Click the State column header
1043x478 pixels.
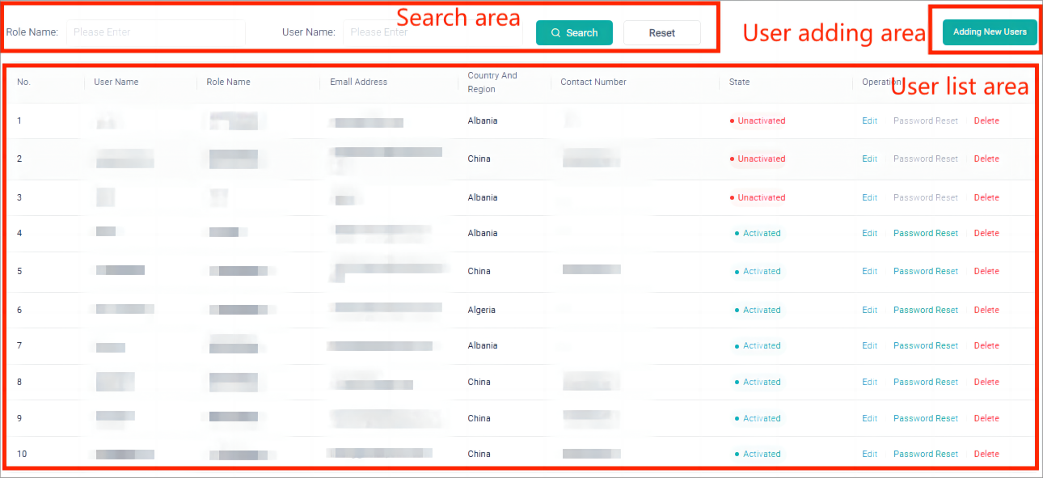(739, 82)
